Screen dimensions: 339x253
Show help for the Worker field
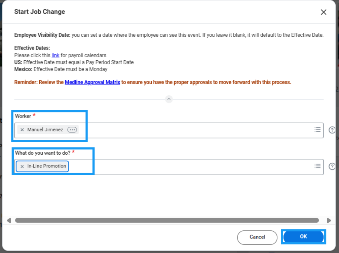(332, 130)
